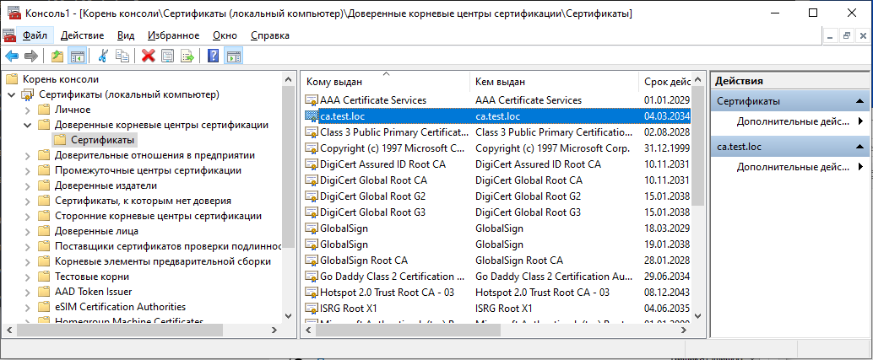The image size is (873, 360).
Task: Open the Действие menu
Action: point(83,35)
